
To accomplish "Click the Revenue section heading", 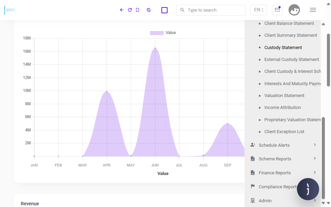I will click(x=30, y=204).
